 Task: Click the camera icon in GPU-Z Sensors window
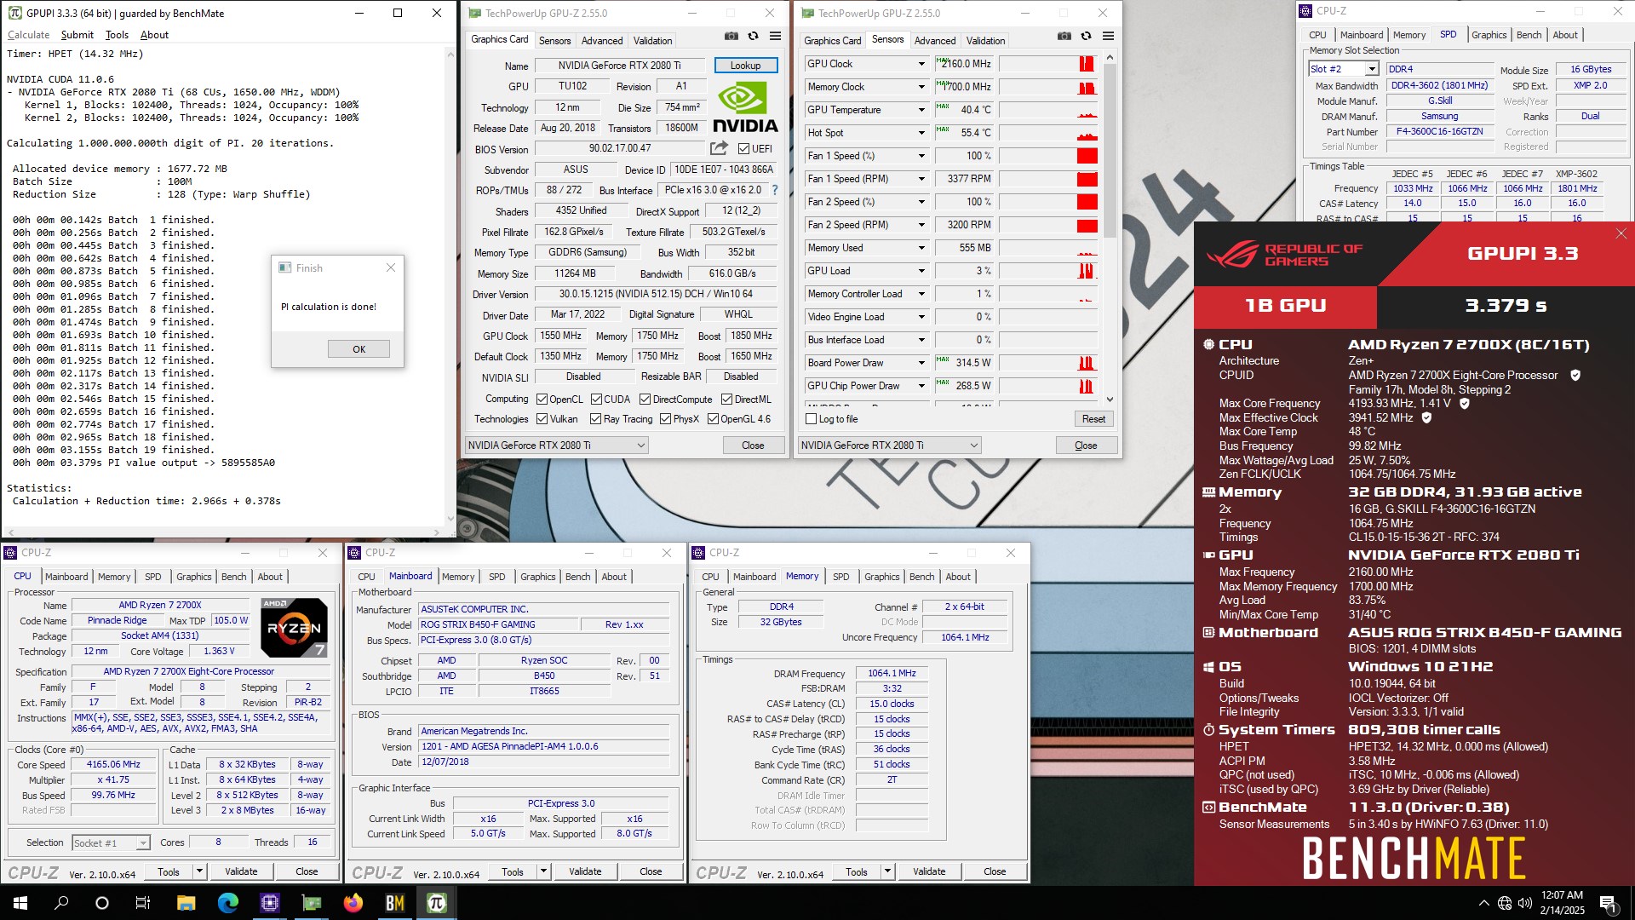tap(1064, 37)
